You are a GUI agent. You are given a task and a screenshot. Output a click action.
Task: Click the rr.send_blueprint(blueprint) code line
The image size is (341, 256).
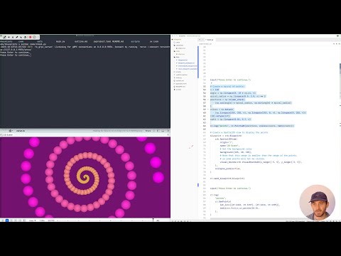[x=227, y=178]
